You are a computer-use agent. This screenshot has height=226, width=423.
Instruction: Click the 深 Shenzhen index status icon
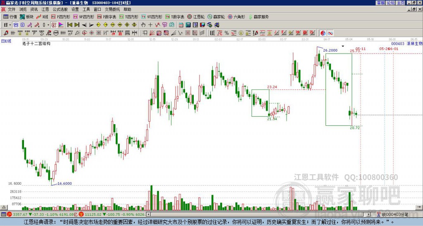(81, 214)
